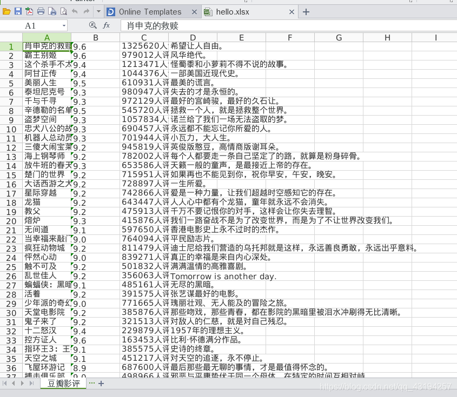Close the Online Templates tab
The height and width of the screenshot is (397, 457).
coord(194,12)
